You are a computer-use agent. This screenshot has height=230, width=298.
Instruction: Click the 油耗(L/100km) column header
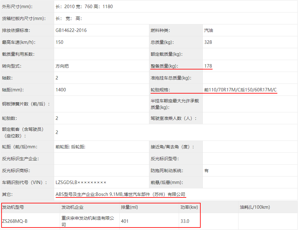(x=255, y=207)
